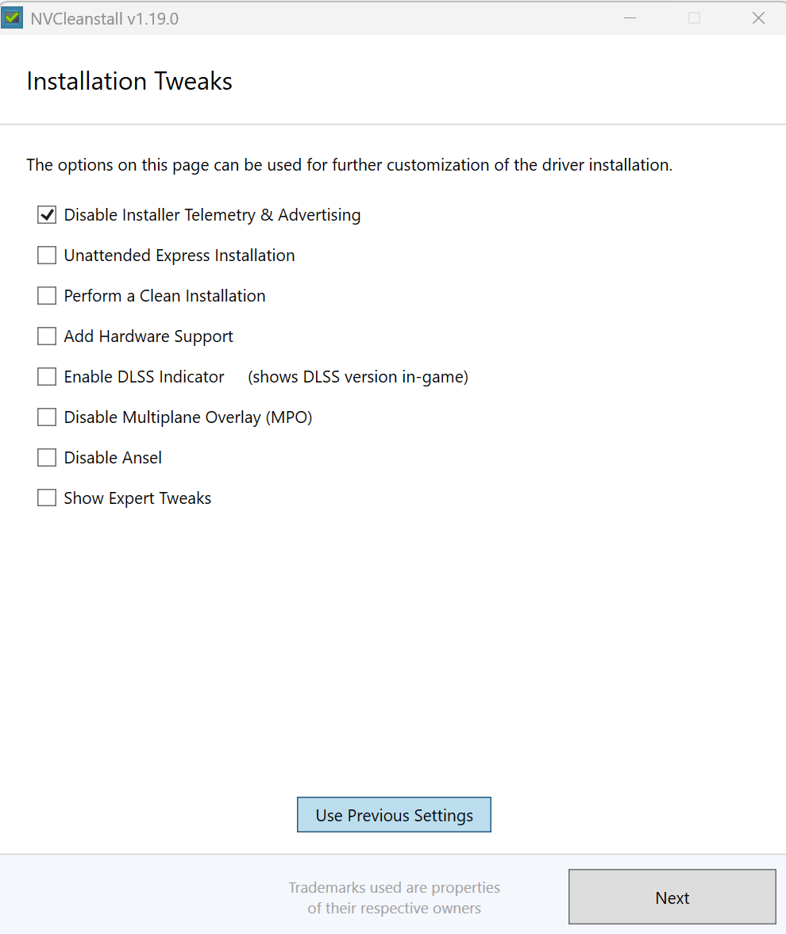
Task: Enable Show Expert Tweaks
Action: [x=46, y=498]
